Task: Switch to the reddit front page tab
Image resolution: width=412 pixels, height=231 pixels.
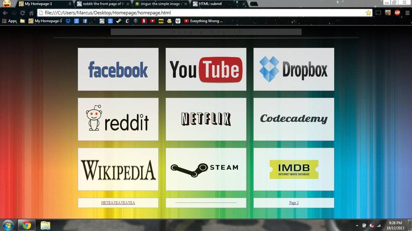Action: click(x=103, y=4)
